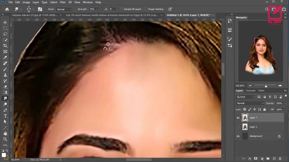289x162 pixels.
Task: Open the Brush Settings panel toggle icon
Action: click(40, 9)
